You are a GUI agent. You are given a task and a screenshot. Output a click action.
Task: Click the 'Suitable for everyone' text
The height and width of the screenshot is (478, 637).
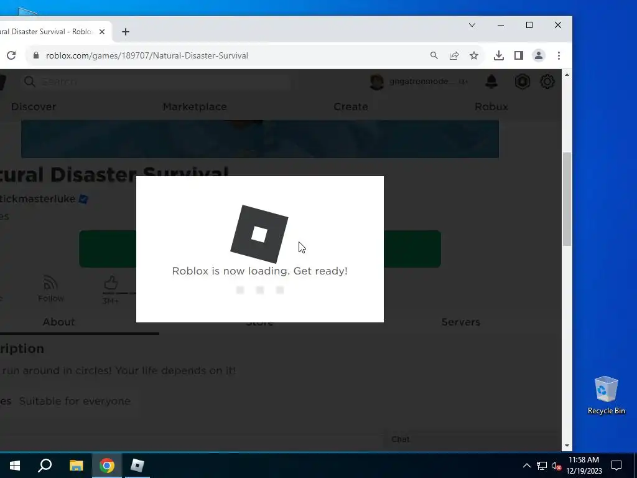click(75, 401)
